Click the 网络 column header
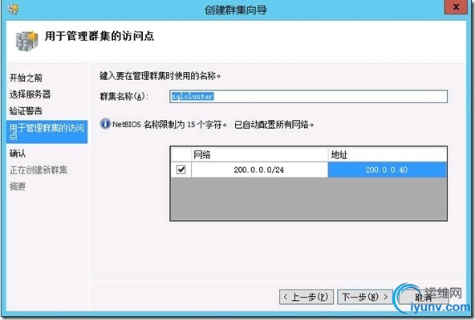This screenshot has width=475, height=320. [259, 154]
